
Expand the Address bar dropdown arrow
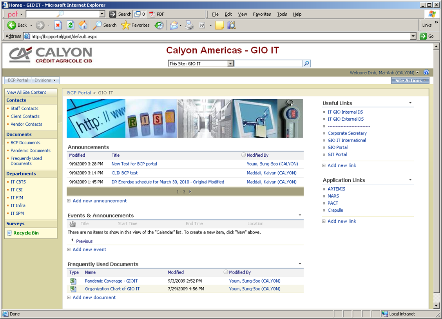(413, 36)
